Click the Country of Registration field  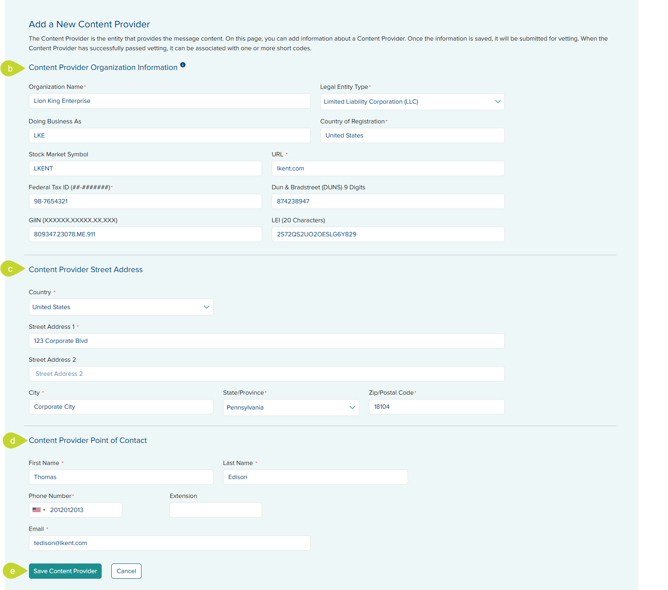point(412,135)
